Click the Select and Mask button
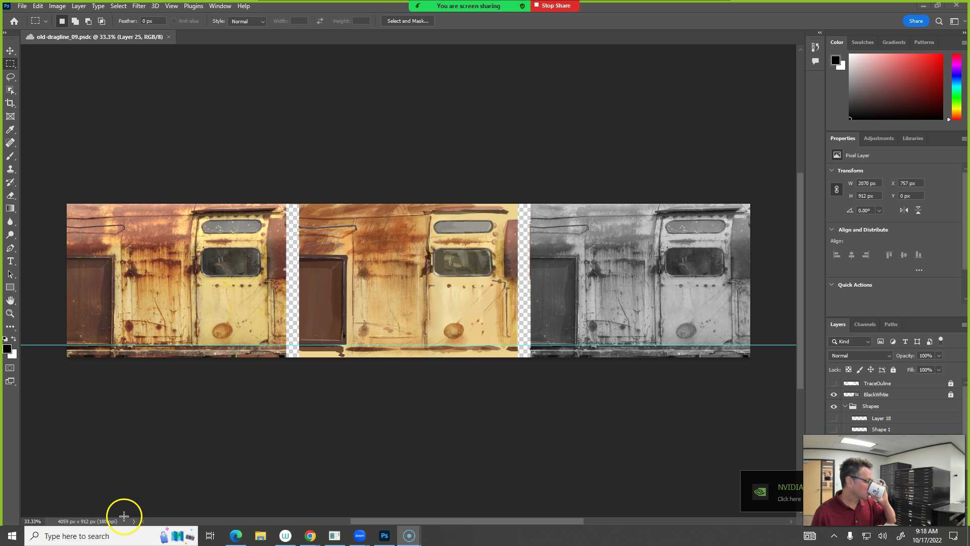This screenshot has width=970, height=546. click(x=407, y=21)
